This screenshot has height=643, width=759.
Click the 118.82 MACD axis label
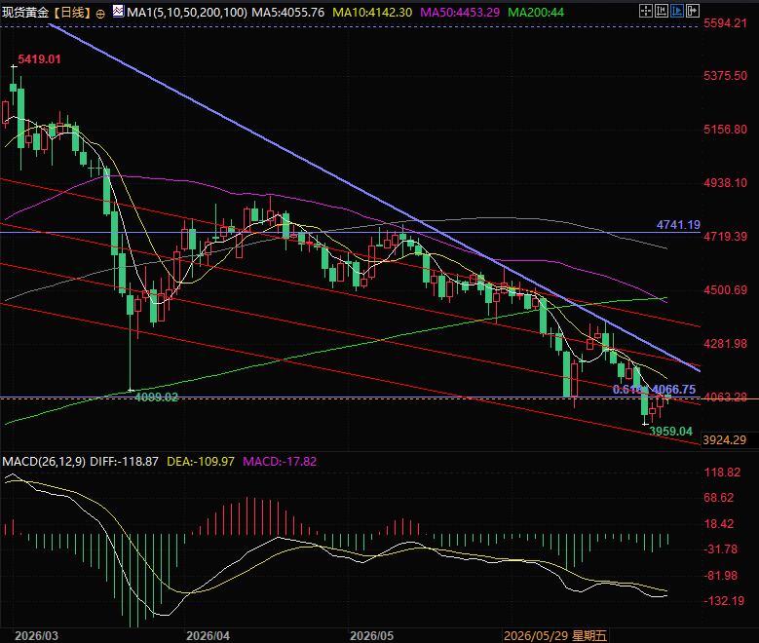coord(722,473)
